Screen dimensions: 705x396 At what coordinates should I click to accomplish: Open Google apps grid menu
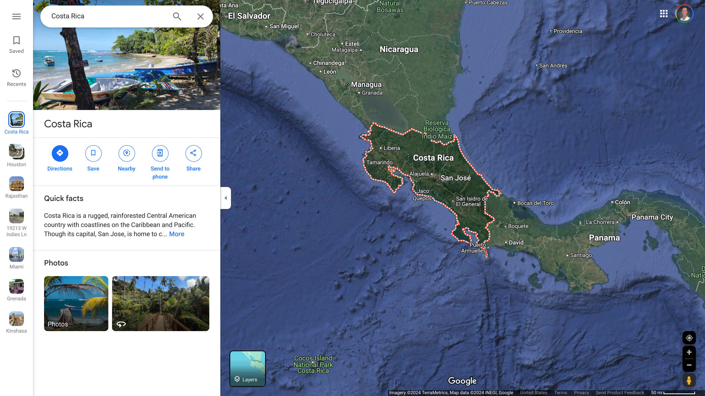coord(664,14)
